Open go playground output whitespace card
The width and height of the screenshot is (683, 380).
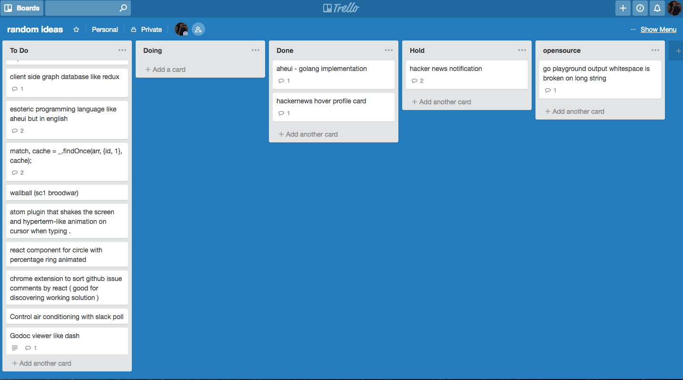(600, 80)
